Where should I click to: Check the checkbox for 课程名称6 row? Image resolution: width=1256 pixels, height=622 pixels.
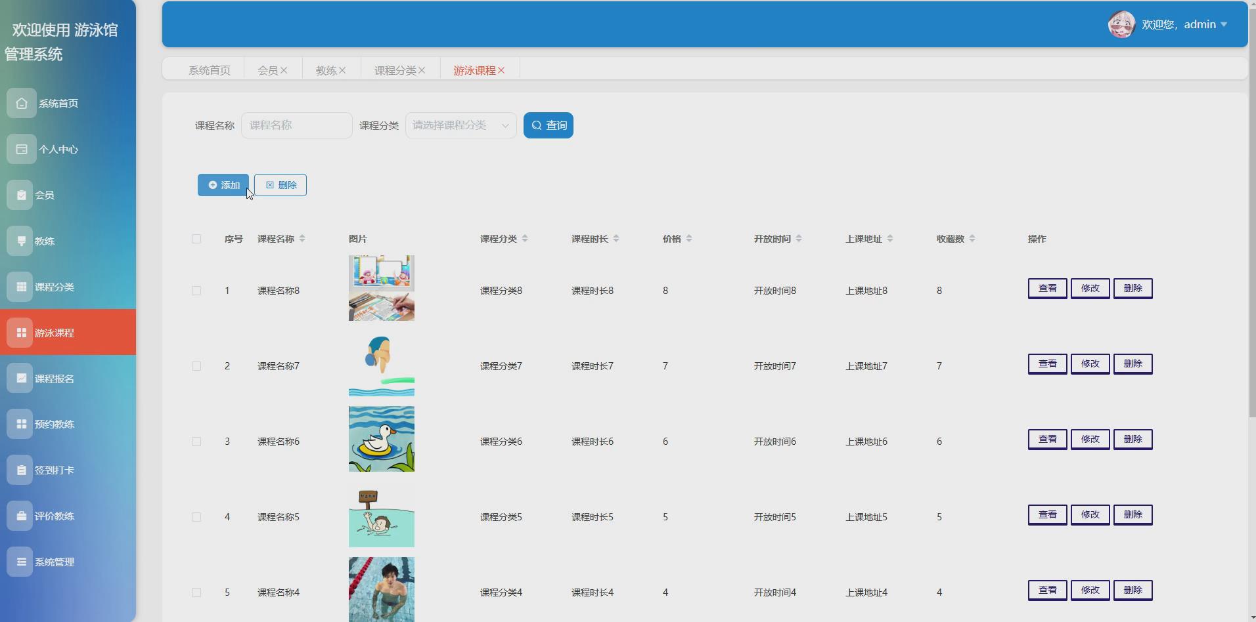coord(196,441)
